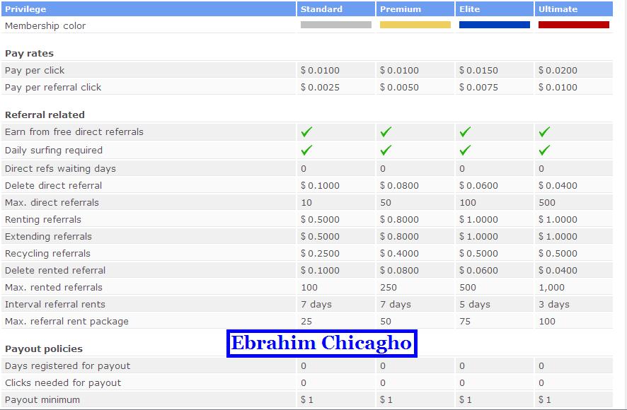The width and height of the screenshot is (627, 410).
Task: Click the Days registered for payout label
Action: (67, 366)
